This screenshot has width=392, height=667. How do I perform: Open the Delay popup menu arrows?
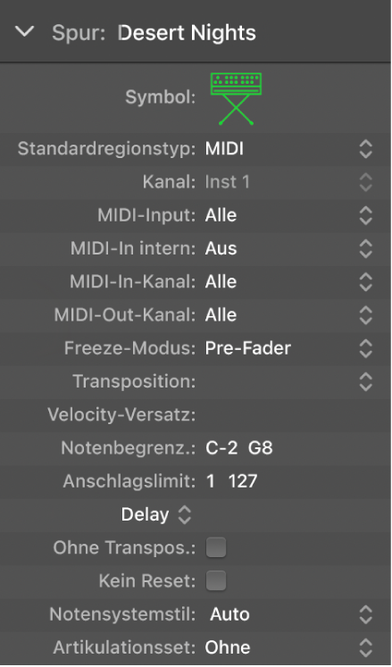pos(184,514)
